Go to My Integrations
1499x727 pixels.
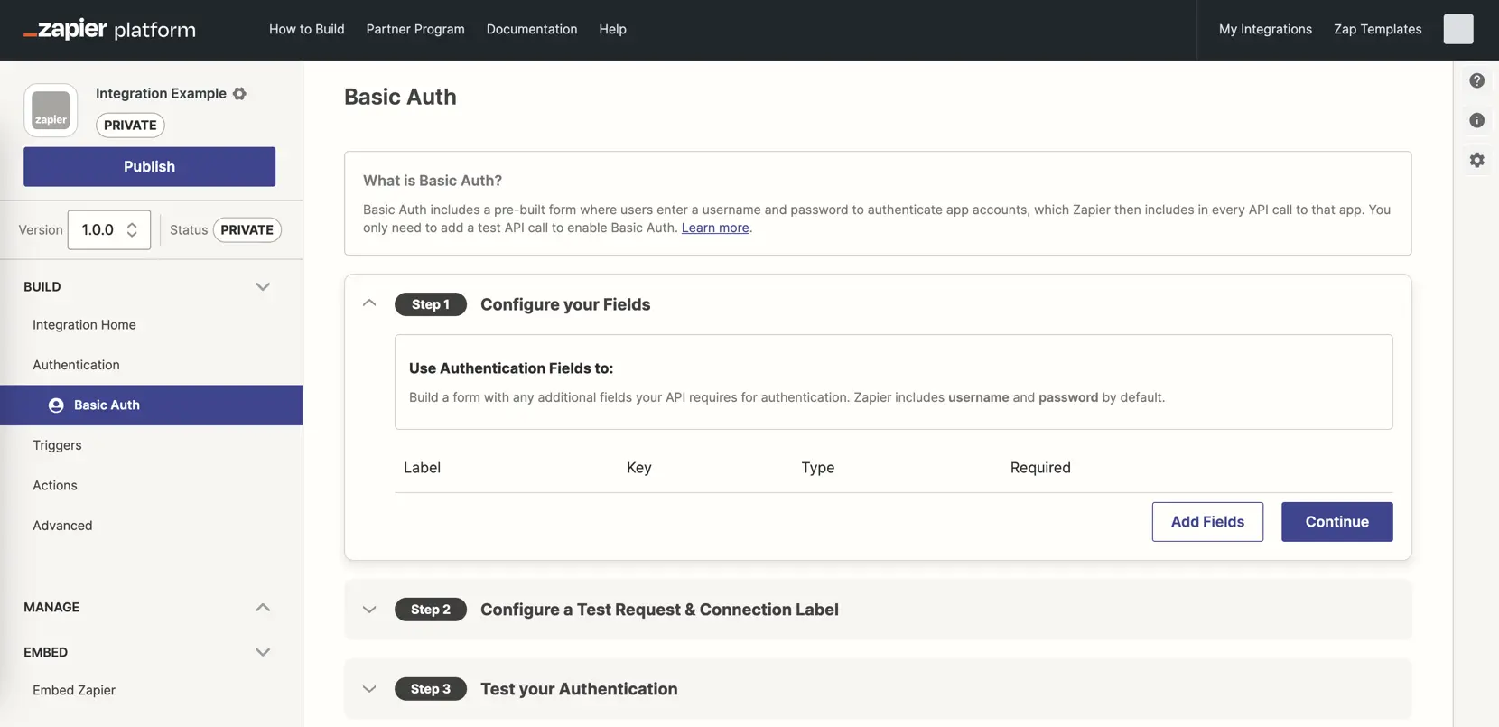[1265, 29]
